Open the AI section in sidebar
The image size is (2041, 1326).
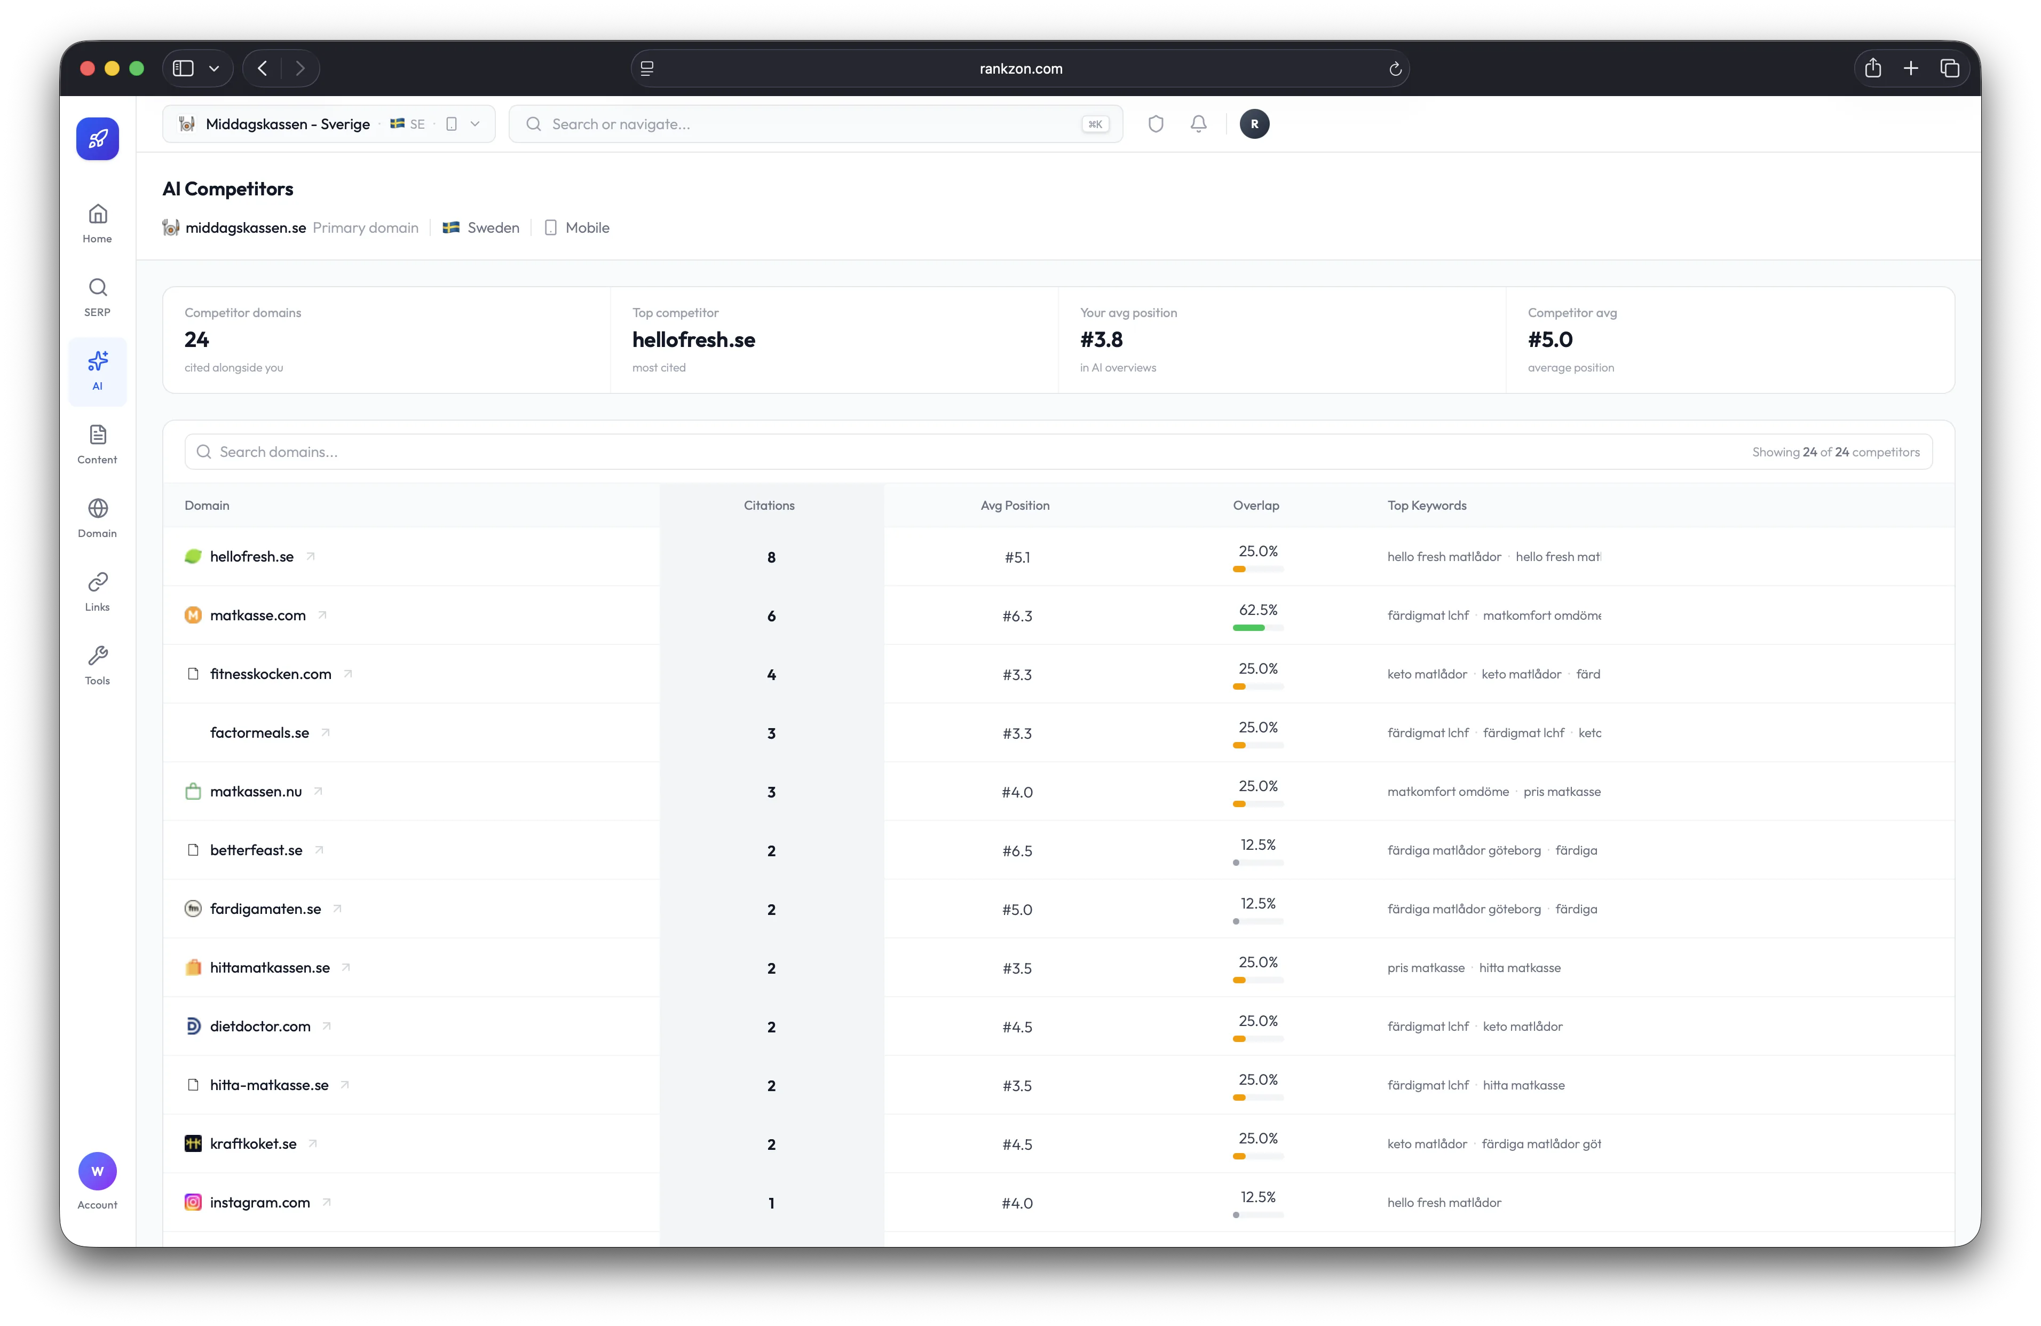[x=98, y=370]
